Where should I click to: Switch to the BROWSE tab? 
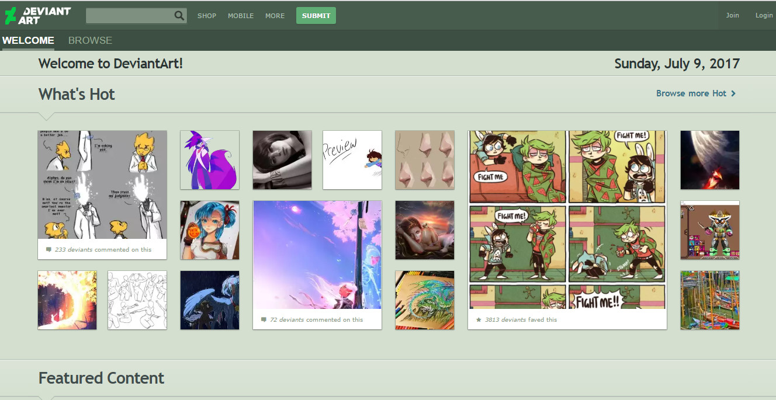pyautogui.click(x=90, y=40)
